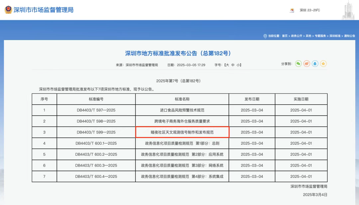Click the standard name ending 第4部分：系统集成

coord(182,177)
